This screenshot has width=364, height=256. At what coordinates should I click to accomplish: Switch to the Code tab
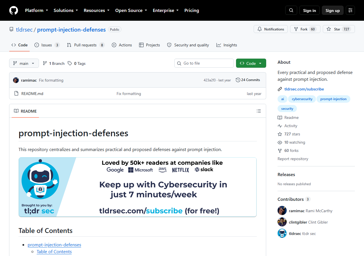[x=19, y=45]
